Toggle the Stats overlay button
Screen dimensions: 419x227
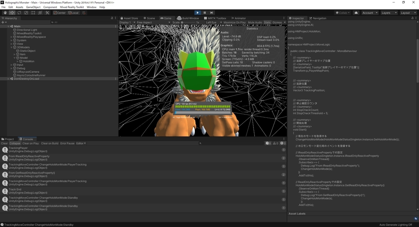(267, 22)
